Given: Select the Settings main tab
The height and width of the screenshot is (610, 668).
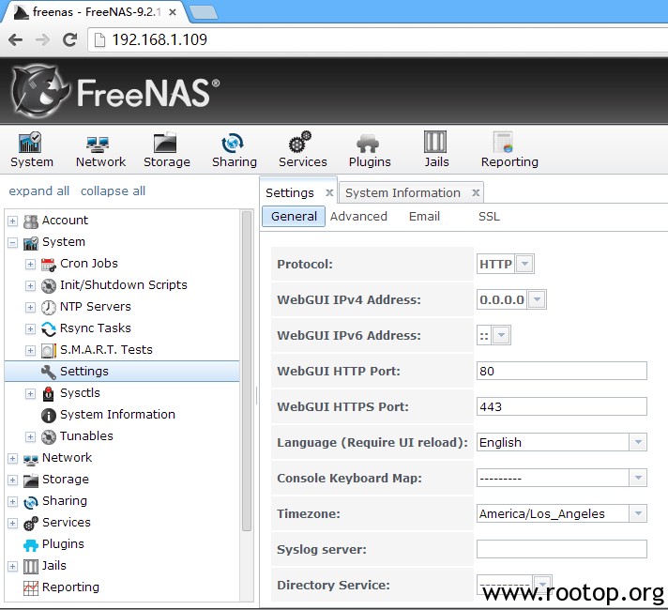Looking at the screenshot, I should (290, 192).
